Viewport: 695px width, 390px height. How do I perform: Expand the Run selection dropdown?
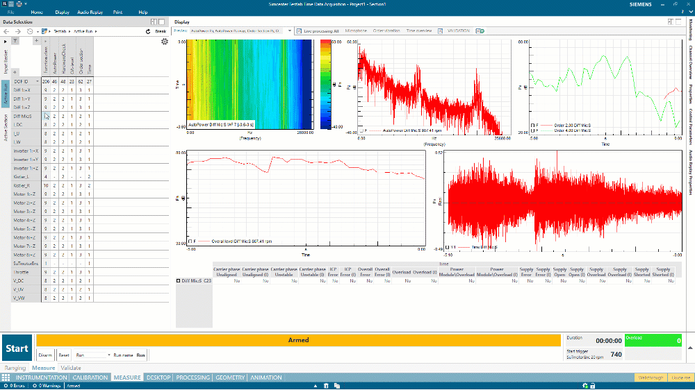coord(109,355)
